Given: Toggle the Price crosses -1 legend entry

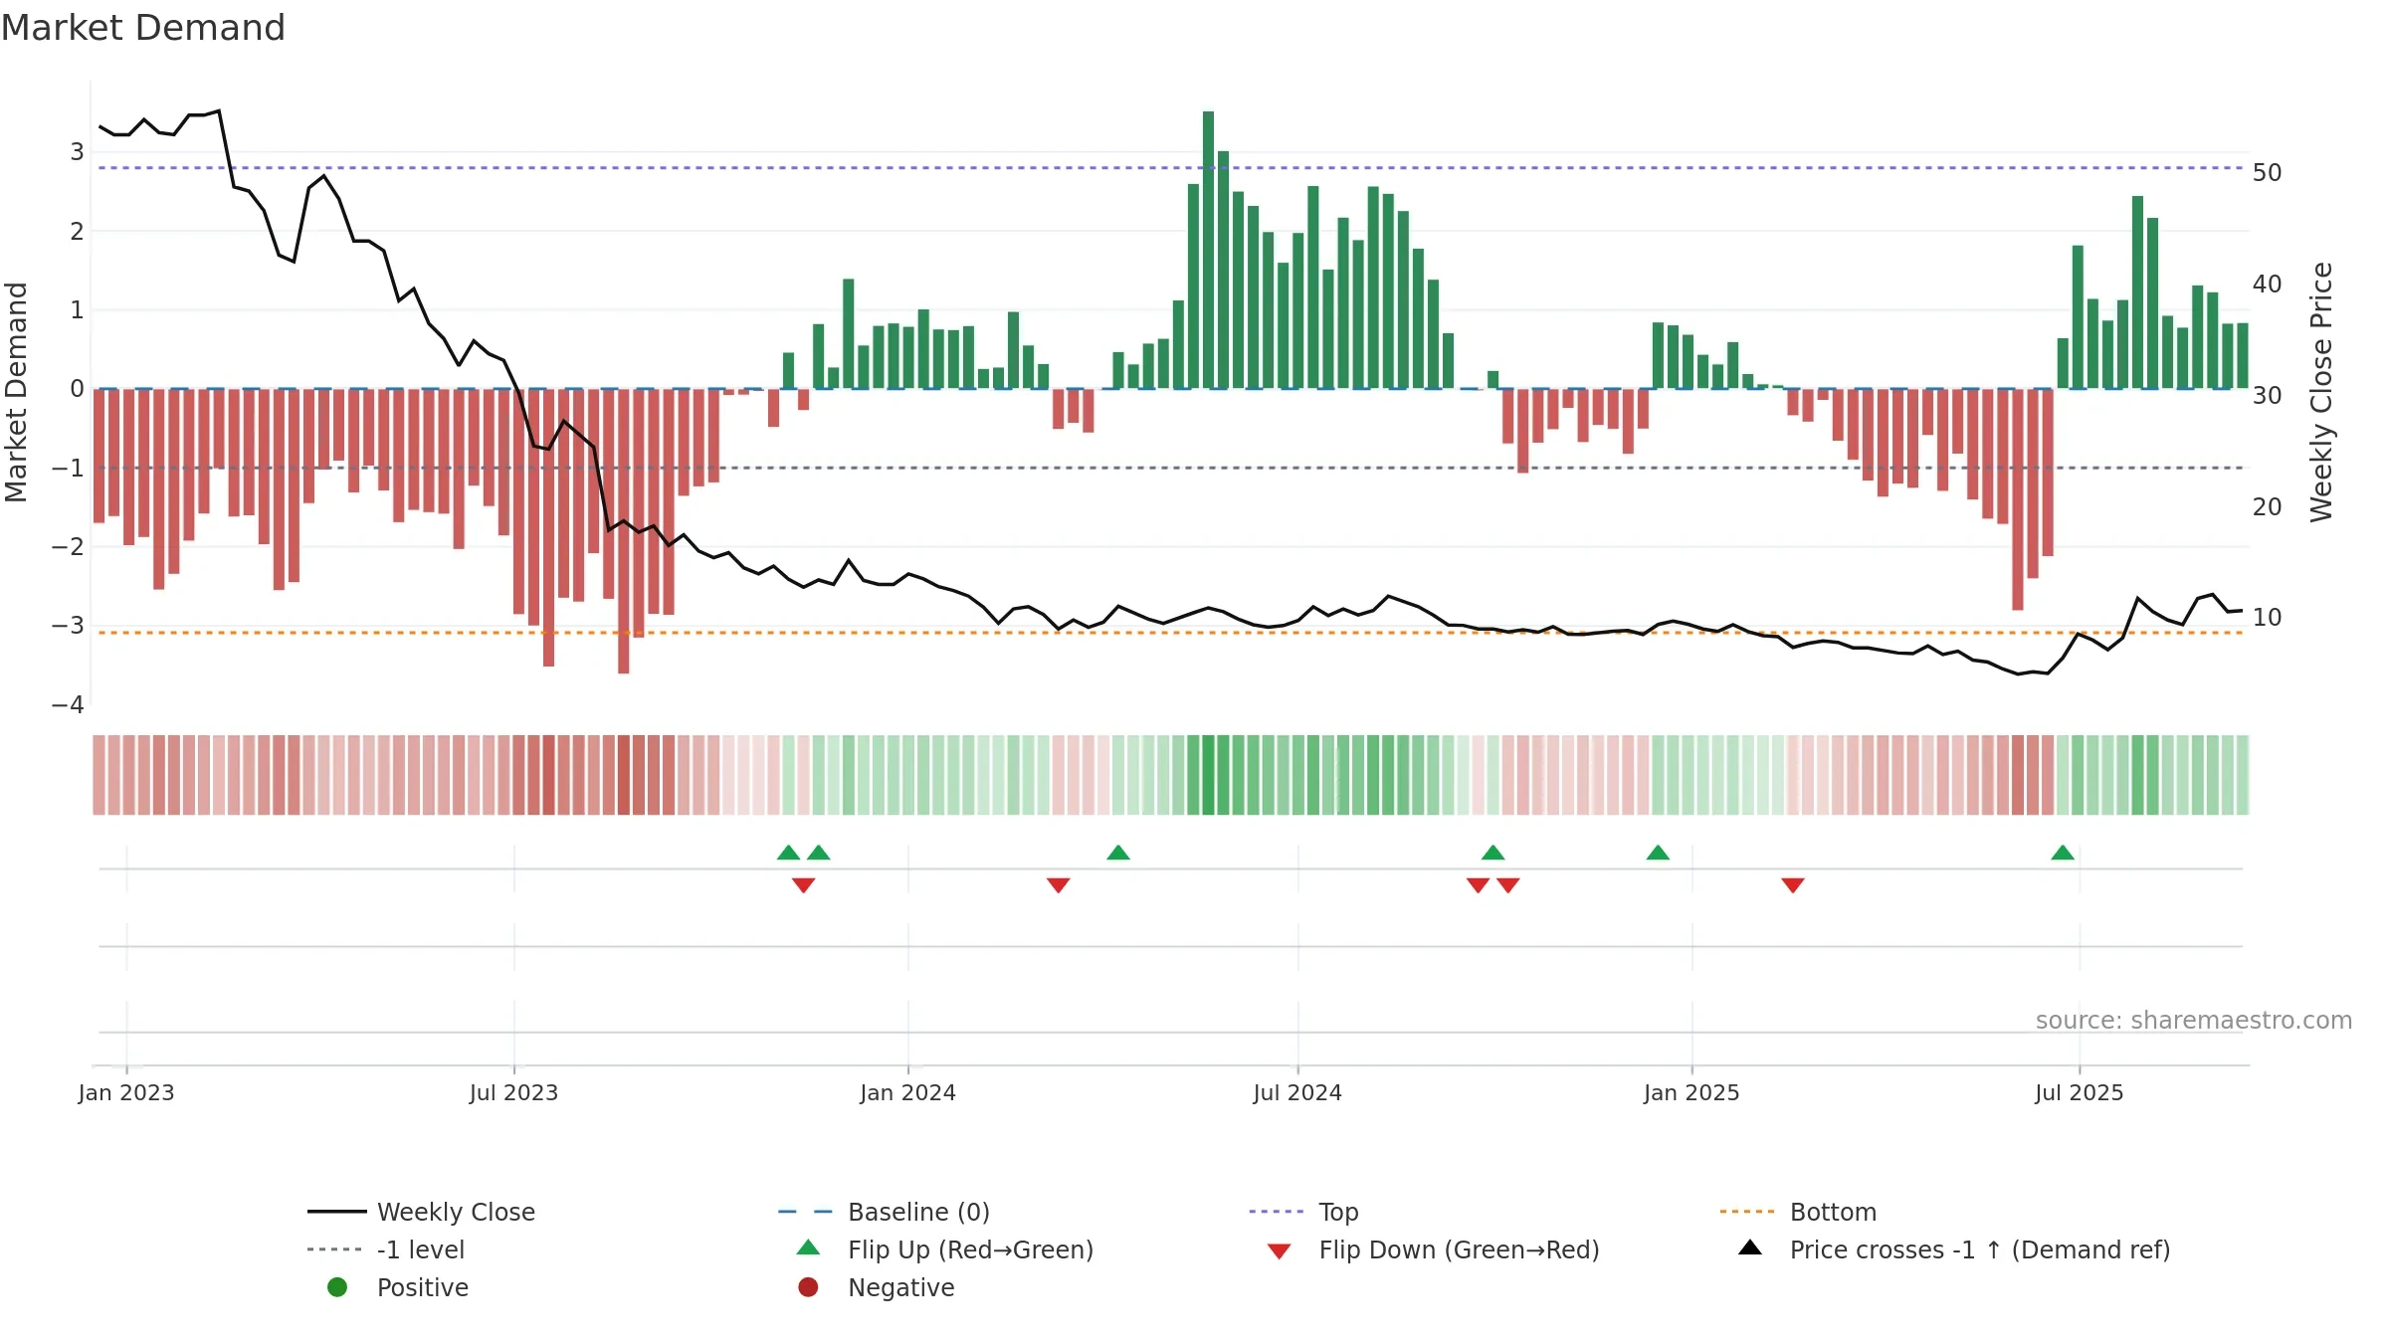Looking at the screenshot, I should pyautogui.click(x=1954, y=1249).
